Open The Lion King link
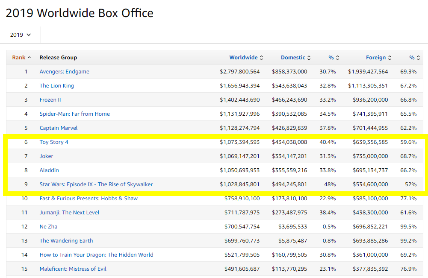428x278 pixels. pos(57,85)
